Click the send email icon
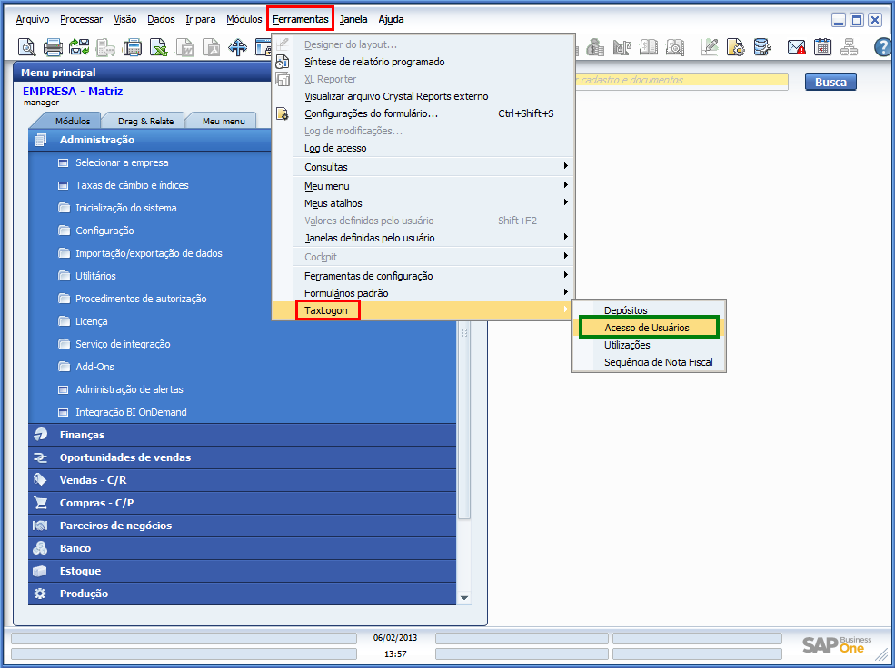 click(79, 47)
